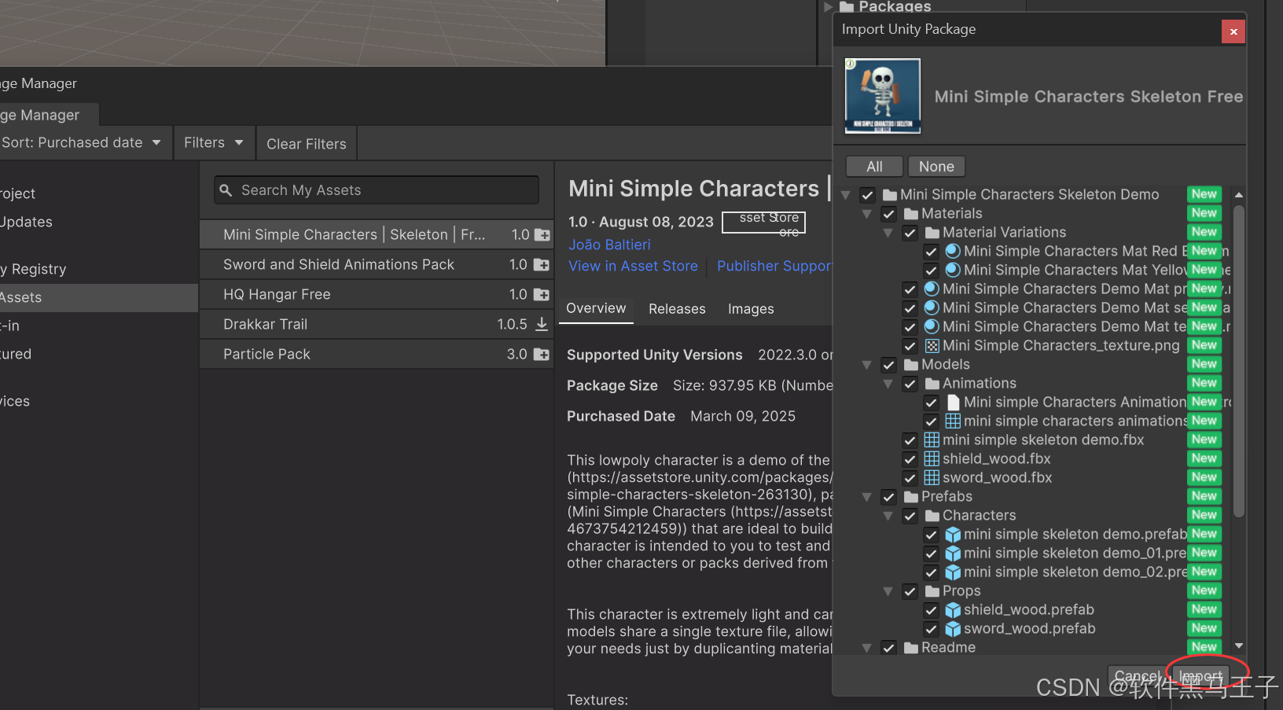Click mesh icon of shield_wood.fbx

pyautogui.click(x=932, y=458)
